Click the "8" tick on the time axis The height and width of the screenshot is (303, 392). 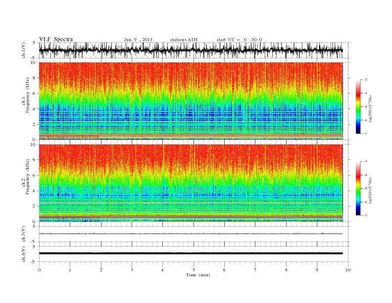coord(286,270)
